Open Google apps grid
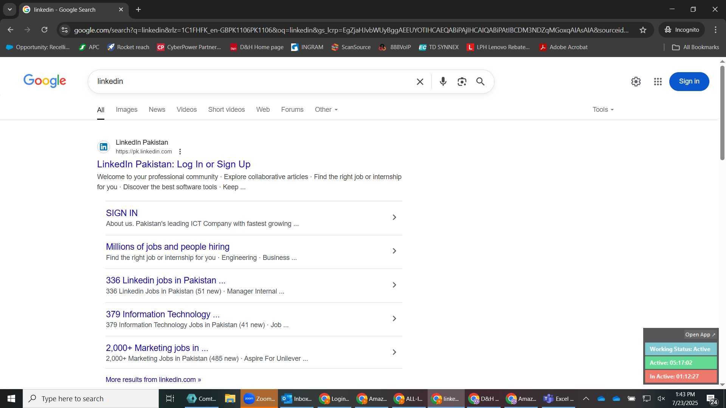This screenshot has height=408, width=726. click(x=658, y=82)
